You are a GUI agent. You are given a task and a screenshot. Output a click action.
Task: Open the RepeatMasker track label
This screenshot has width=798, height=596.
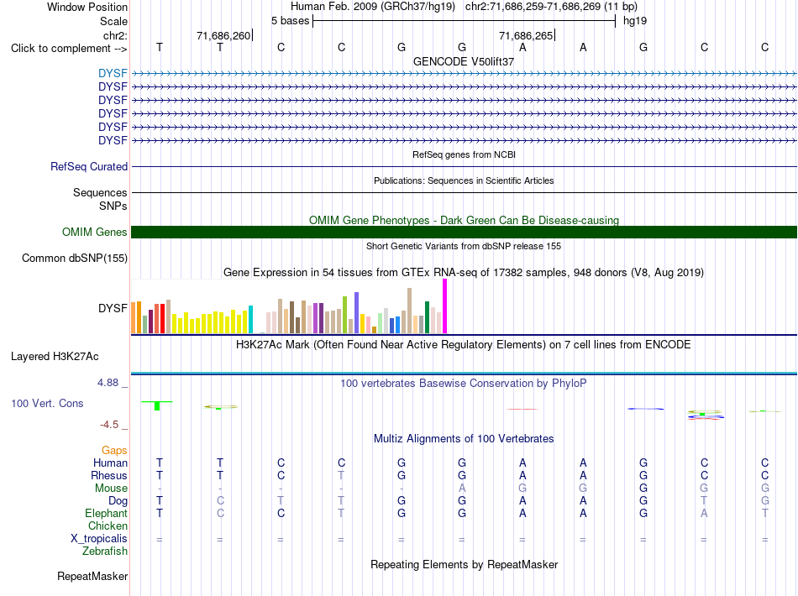92,576
